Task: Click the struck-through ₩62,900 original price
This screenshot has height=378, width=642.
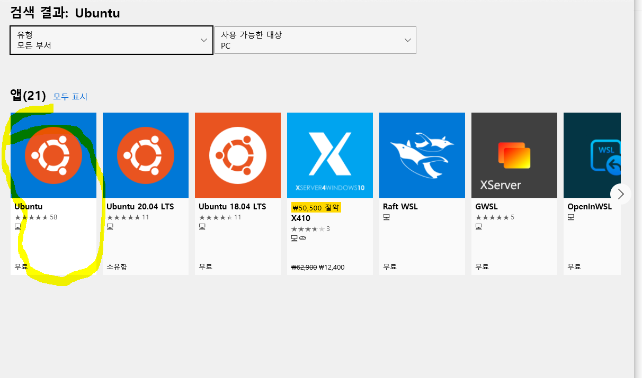Action: click(304, 268)
